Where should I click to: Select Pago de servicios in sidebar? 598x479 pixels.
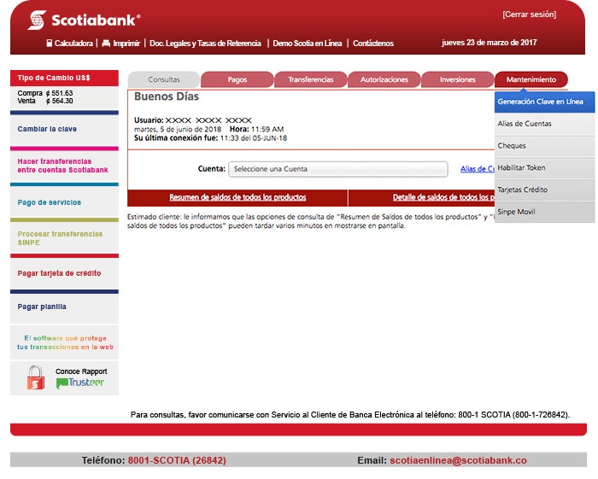click(50, 203)
